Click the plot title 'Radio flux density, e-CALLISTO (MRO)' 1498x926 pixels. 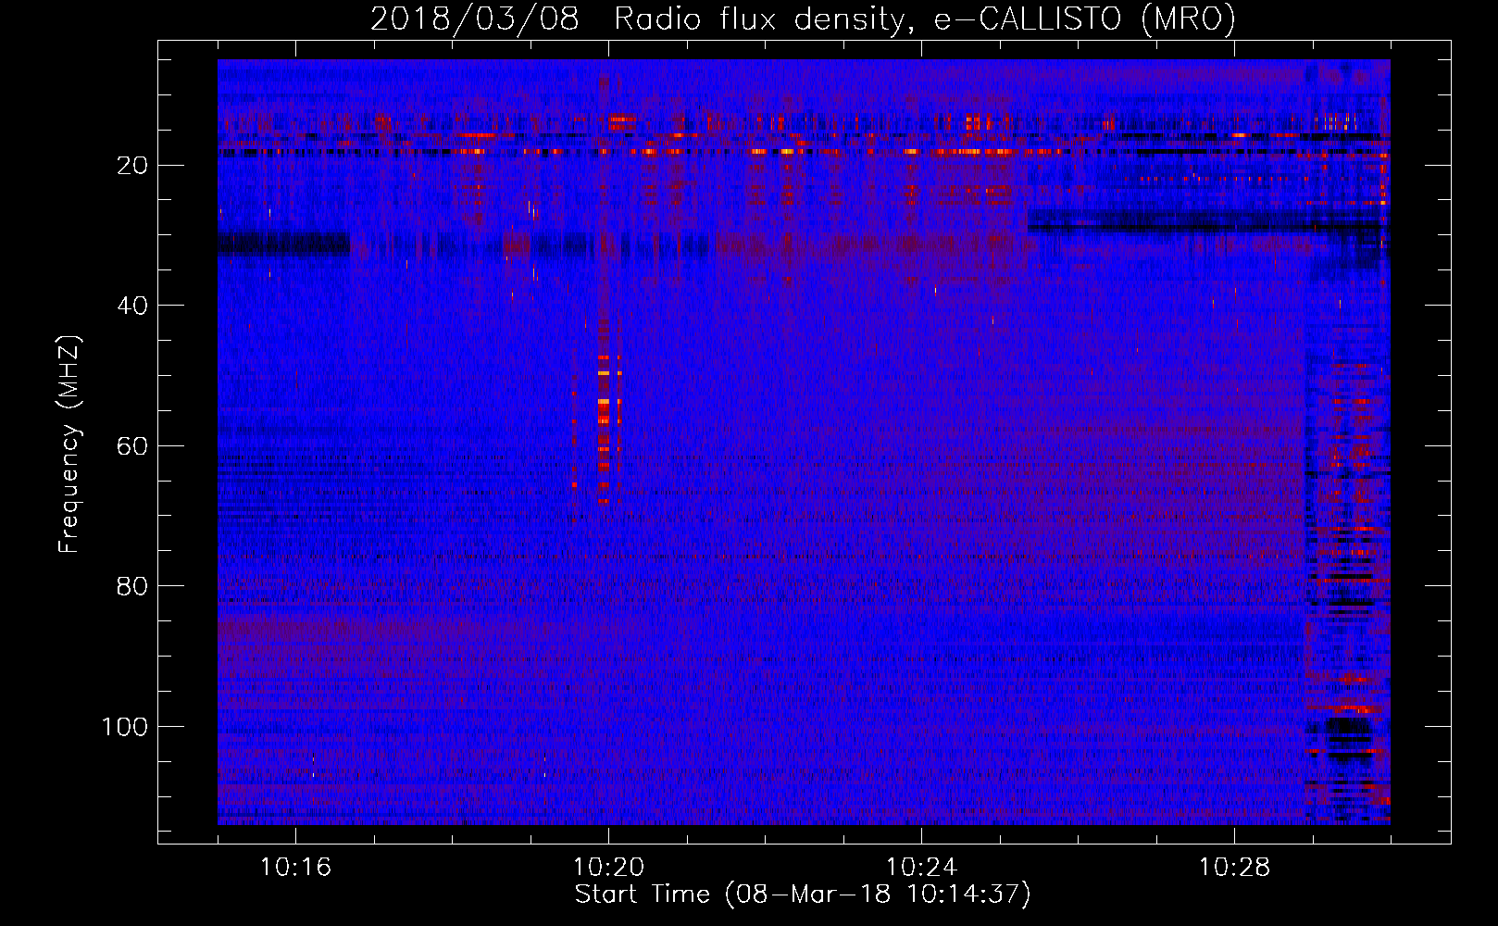point(925,19)
